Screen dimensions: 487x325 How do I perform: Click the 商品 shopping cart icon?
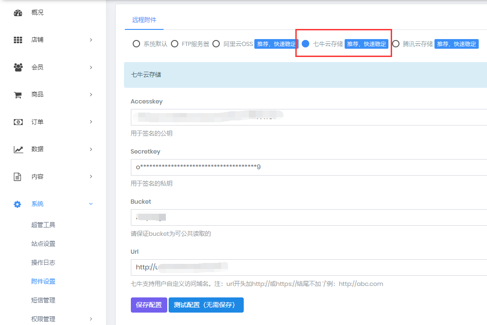point(18,95)
